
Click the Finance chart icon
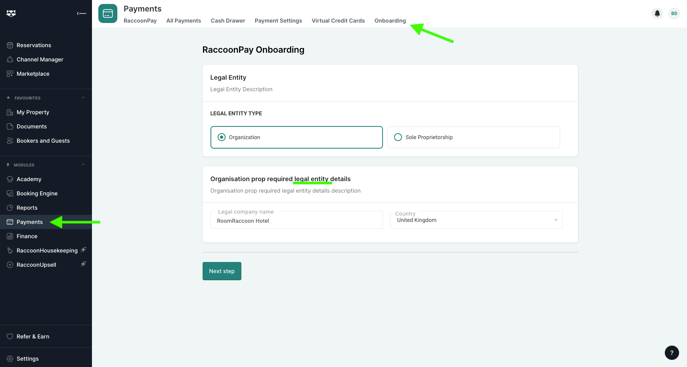click(10, 236)
